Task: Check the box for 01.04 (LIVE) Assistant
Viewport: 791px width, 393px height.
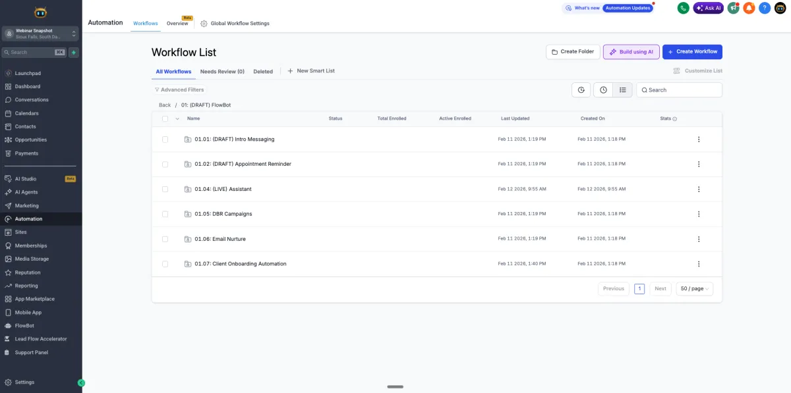Action: pyautogui.click(x=165, y=190)
